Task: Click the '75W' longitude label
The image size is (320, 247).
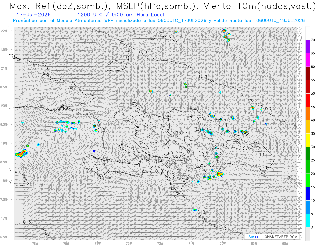Action: coord(66,243)
